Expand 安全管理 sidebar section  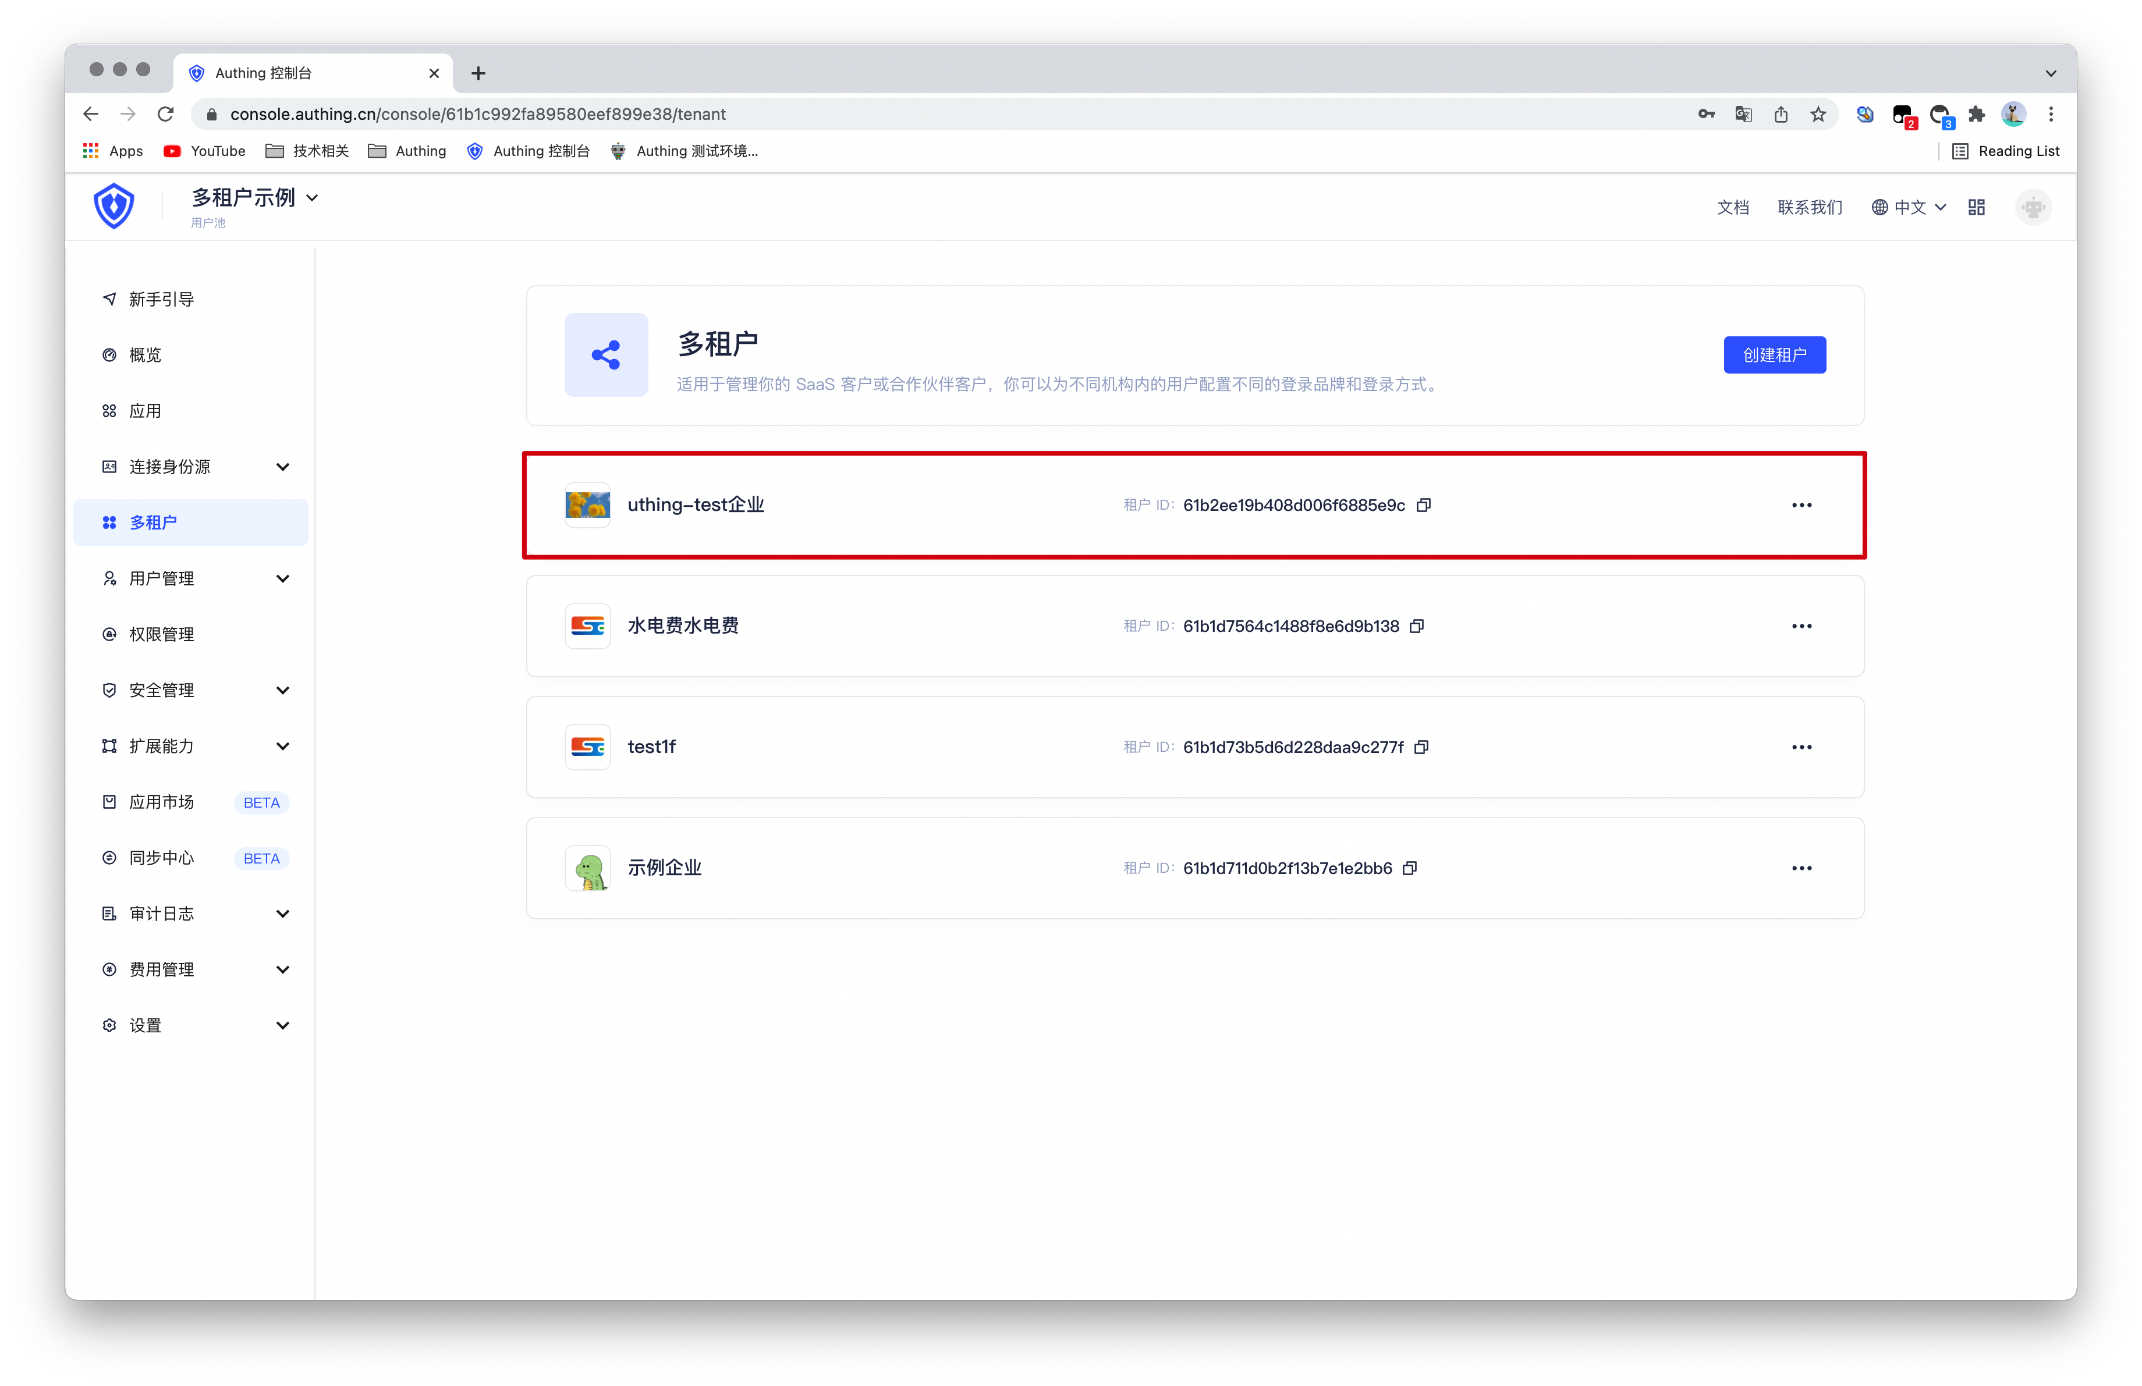coord(283,691)
